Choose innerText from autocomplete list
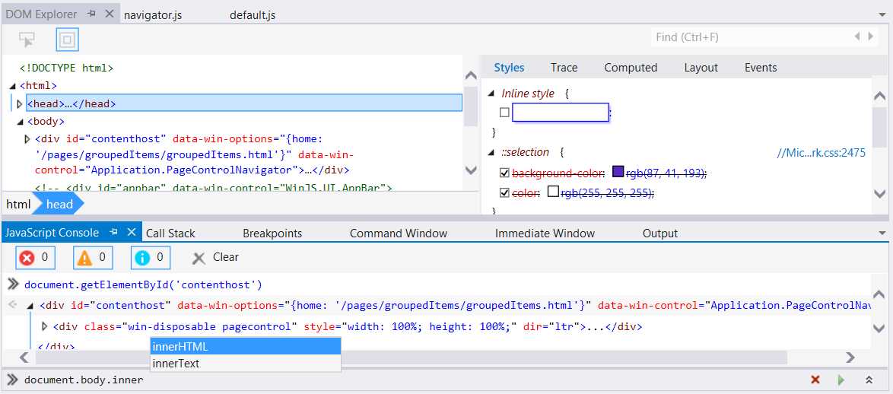 246,364
